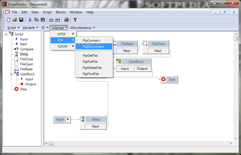Paste from clipboard using toolbar icon
Image resolution: width=241 pixels, height=155 pixels.
pos(43,20)
